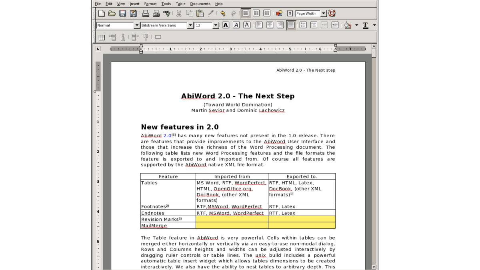Set paragraph to right alignment
480x270 pixels.
[280, 25]
